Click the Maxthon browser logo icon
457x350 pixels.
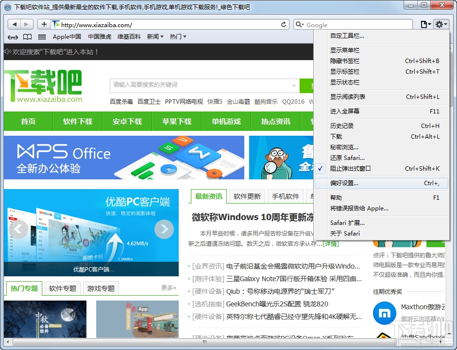point(384,313)
